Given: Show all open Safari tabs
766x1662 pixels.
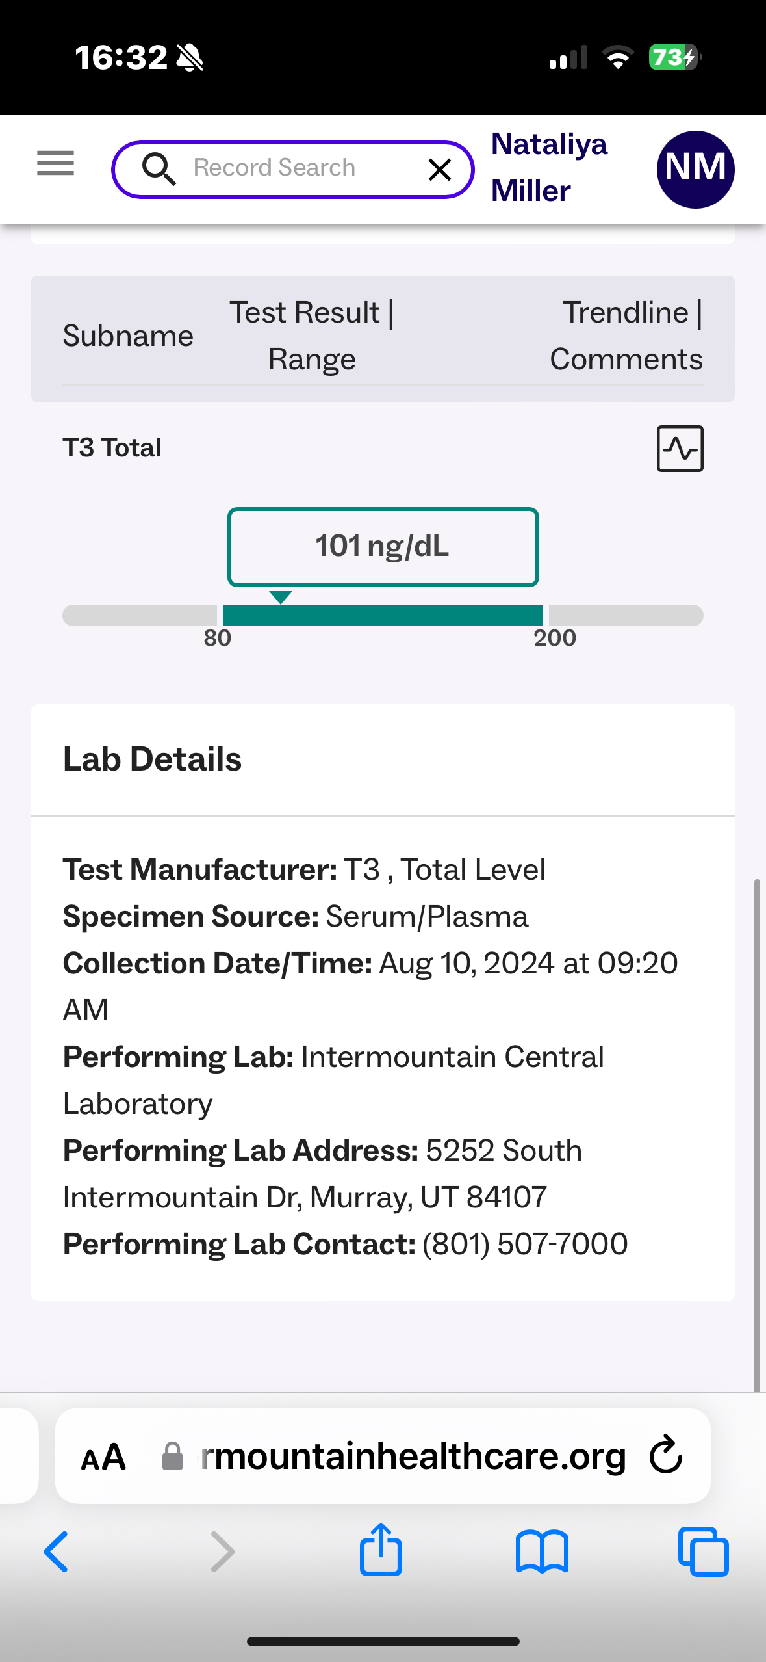Looking at the screenshot, I should (x=703, y=1551).
